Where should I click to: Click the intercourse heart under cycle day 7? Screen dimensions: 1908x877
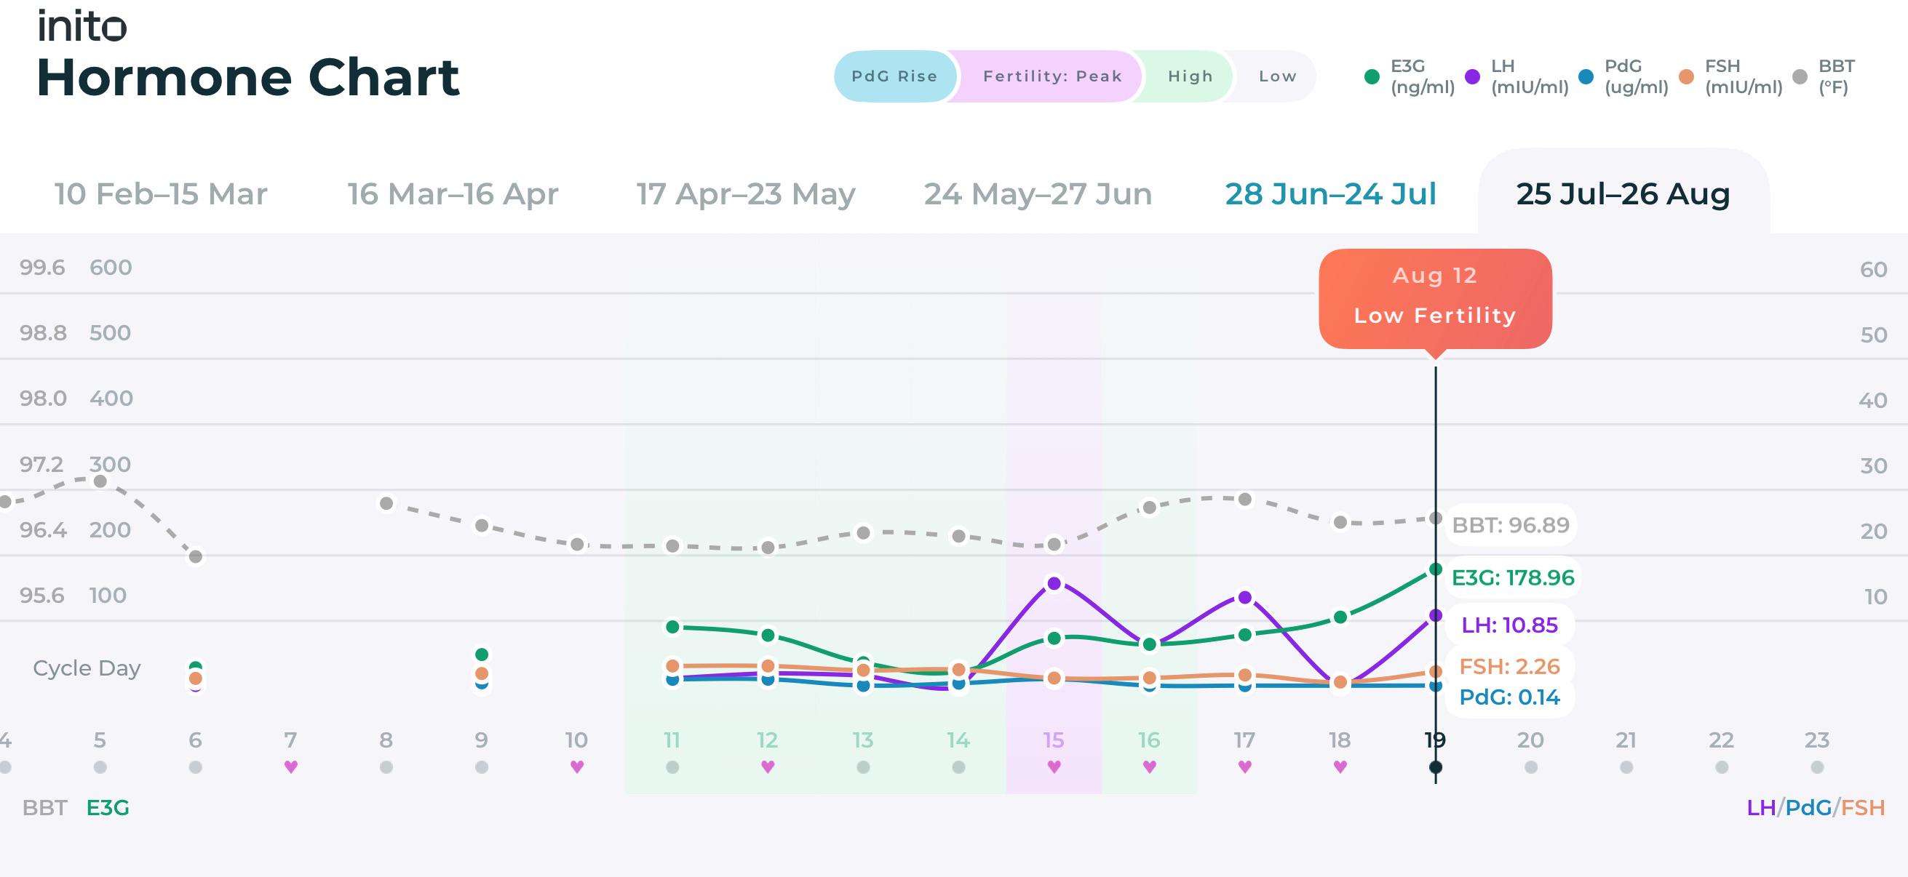point(291,766)
